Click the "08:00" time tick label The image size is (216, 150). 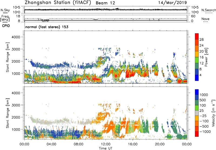(x=79, y=144)
